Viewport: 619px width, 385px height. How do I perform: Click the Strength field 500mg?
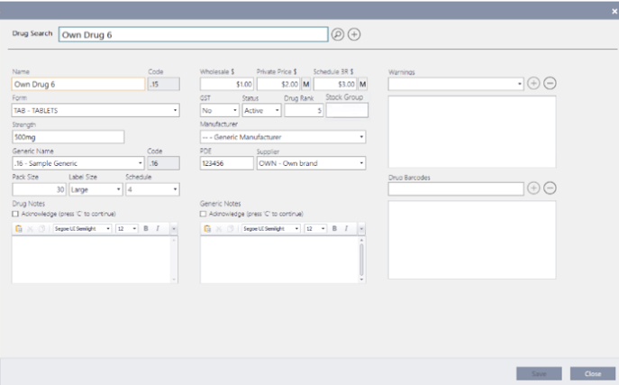point(68,137)
